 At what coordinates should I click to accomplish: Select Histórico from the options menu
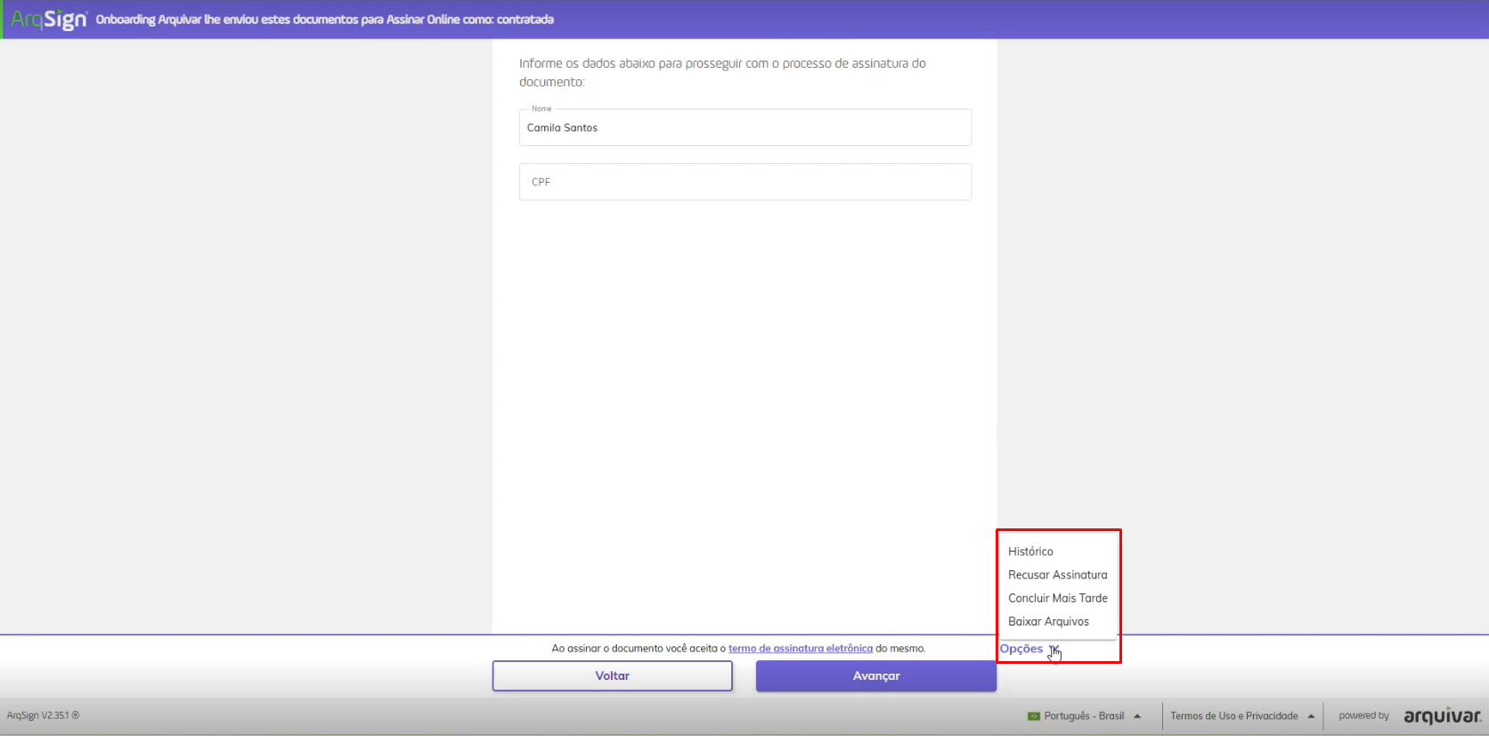[x=1030, y=552]
